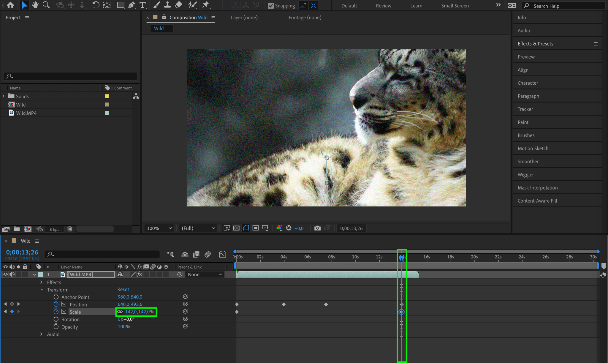The height and width of the screenshot is (363, 608).
Task: Open the Parent None dropdown
Action: pos(205,274)
